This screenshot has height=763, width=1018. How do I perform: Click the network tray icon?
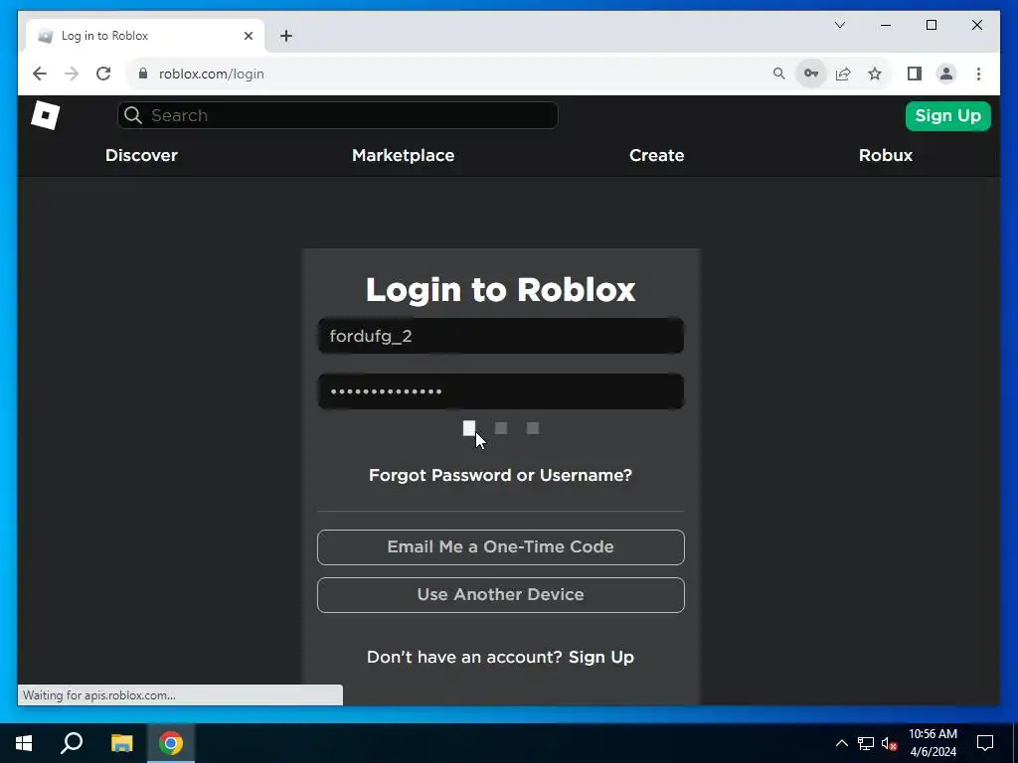pos(866,743)
